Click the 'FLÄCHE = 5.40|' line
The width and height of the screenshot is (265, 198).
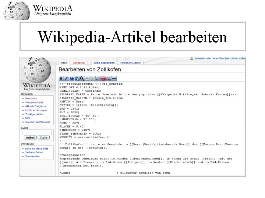point(72,126)
